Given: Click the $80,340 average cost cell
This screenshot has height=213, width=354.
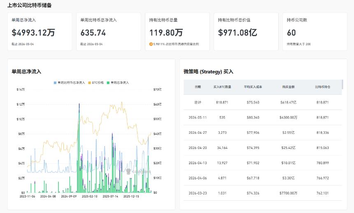Looking at the screenshot, I should coord(253,117).
